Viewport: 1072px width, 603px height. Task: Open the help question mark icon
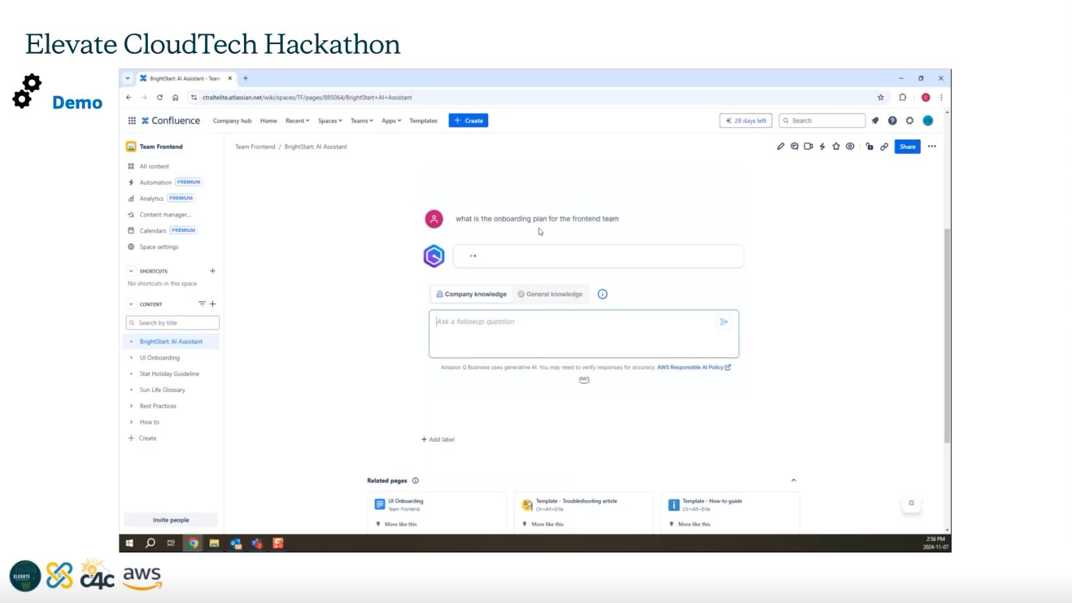click(x=892, y=120)
